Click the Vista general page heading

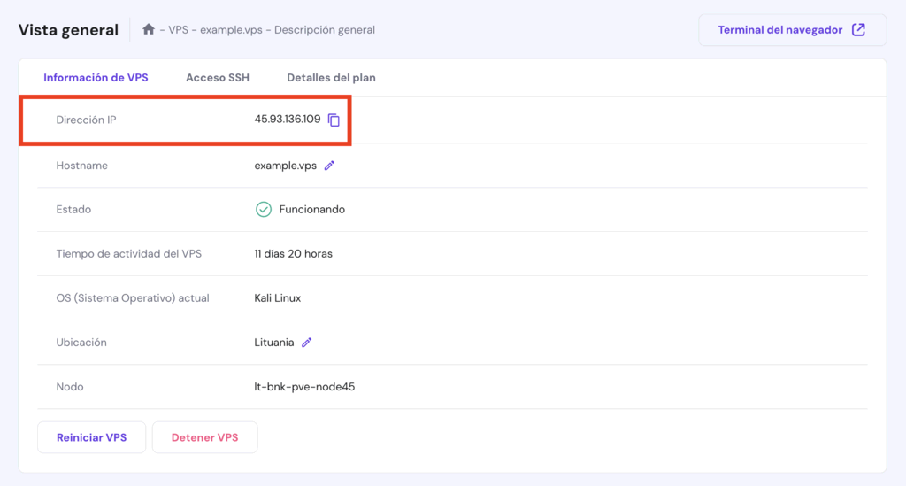pos(68,30)
